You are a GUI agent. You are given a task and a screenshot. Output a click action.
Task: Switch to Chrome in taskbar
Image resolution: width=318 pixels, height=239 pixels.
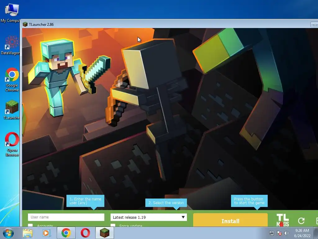[66, 233]
